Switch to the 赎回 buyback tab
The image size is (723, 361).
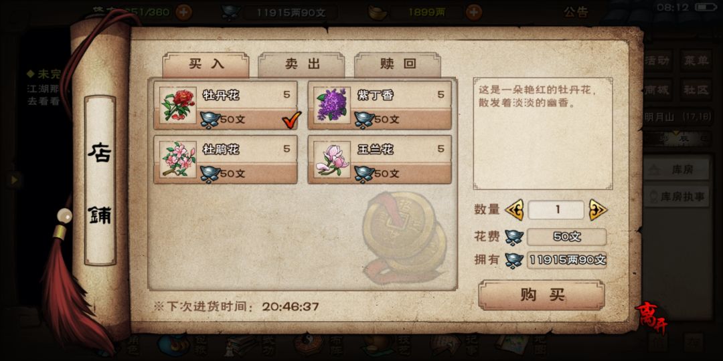(x=398, y=64)
